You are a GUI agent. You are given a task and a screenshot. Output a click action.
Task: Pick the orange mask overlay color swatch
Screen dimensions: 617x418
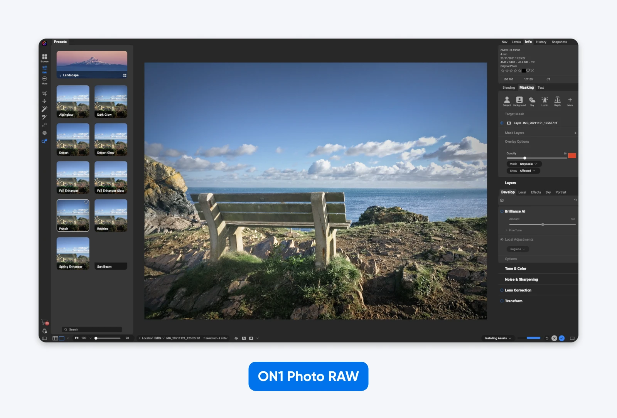572,155
